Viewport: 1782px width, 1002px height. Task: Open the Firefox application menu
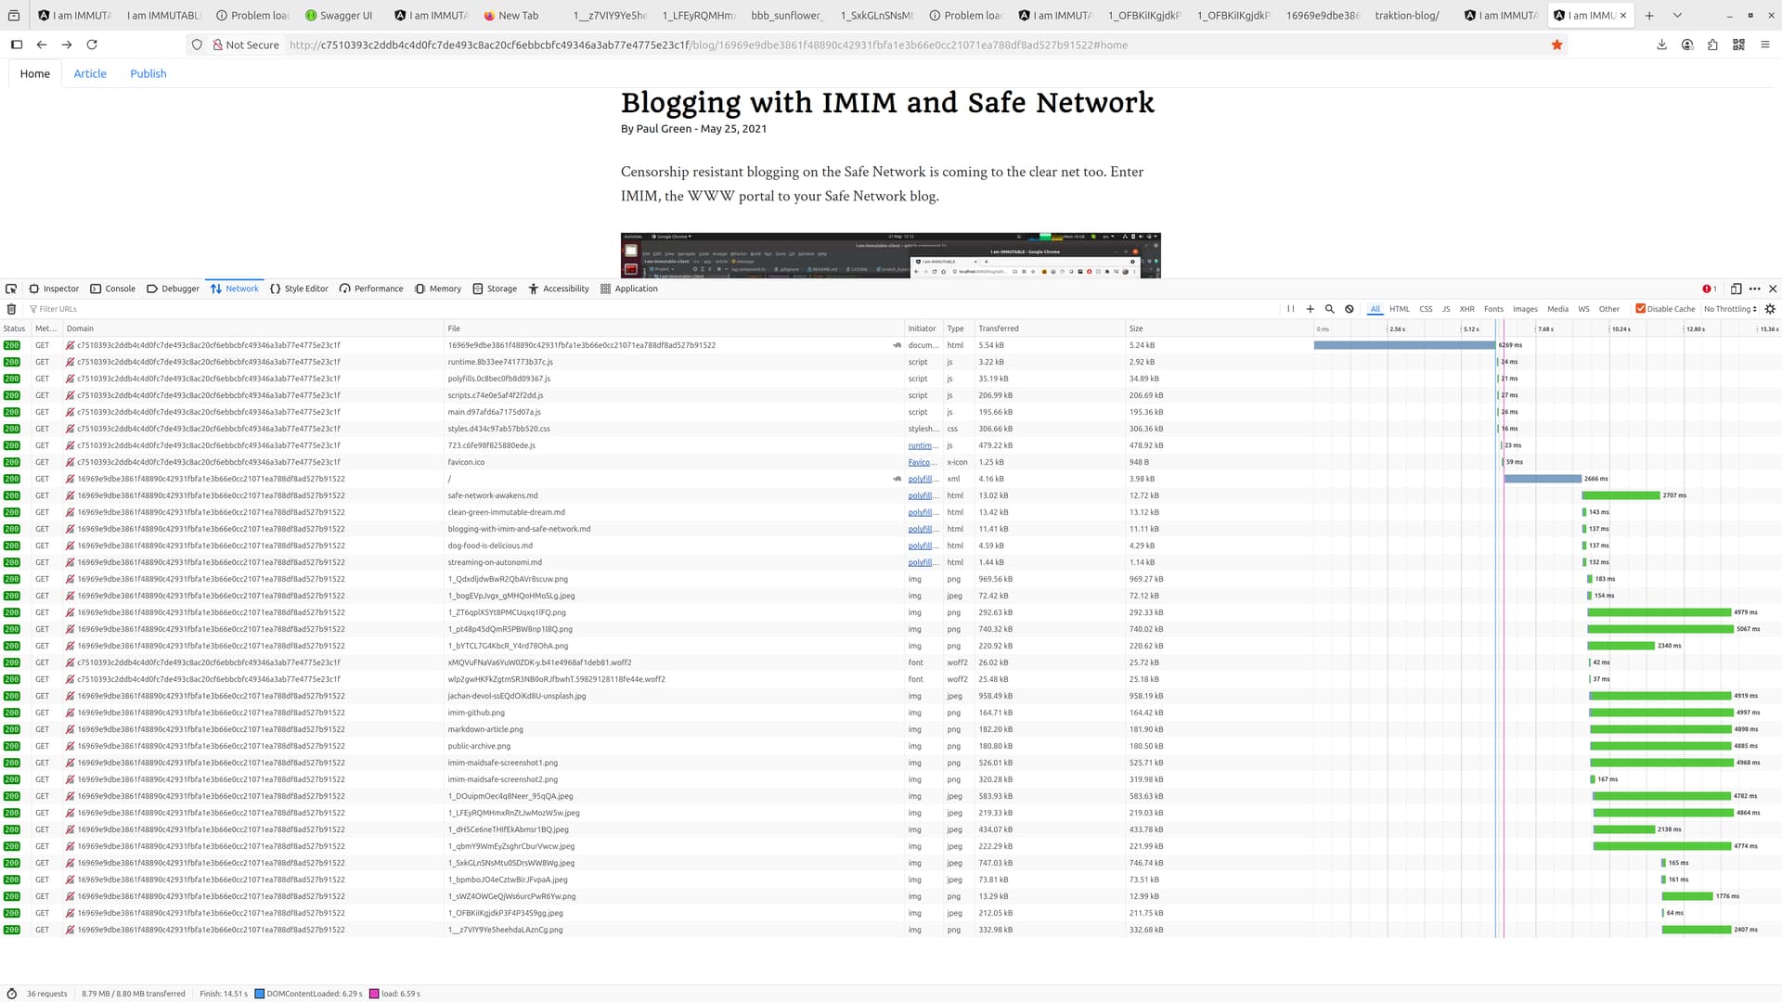click(1764, 45)
